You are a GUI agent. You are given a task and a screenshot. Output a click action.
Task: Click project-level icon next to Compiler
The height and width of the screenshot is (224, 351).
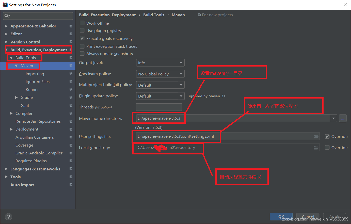[x=71, y=113]
